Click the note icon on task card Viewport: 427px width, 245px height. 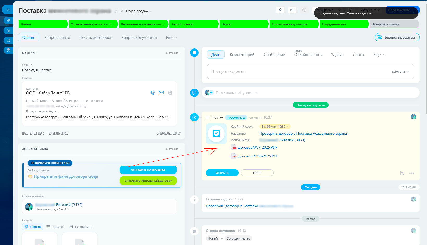tap(402, 173)
